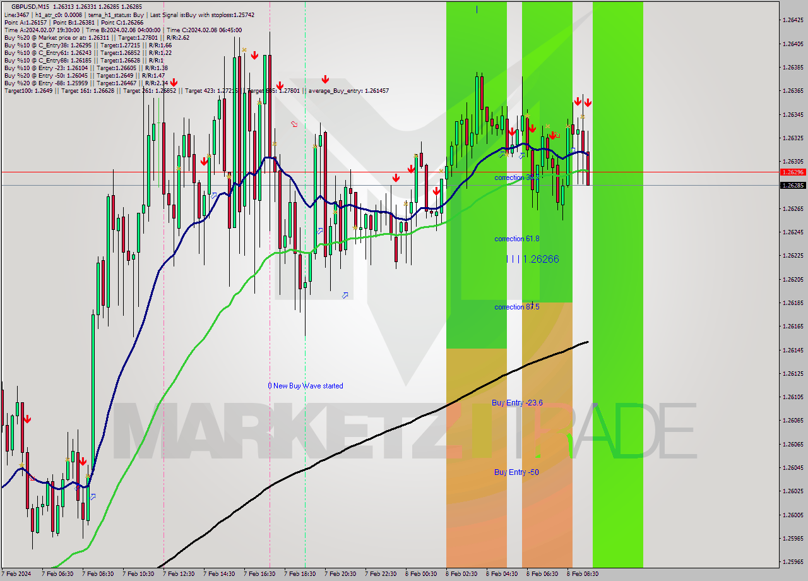This screenshot has width=808, height=581.
Task: Click the 1.26365 price axis value
Action: (793, 91)
